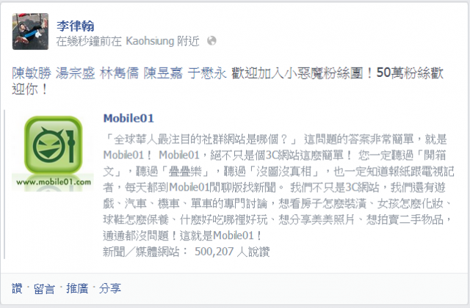This screenshot has height=308, width=470.
Task: Open the Kaohsiung location link
Action: click(150, 41)
